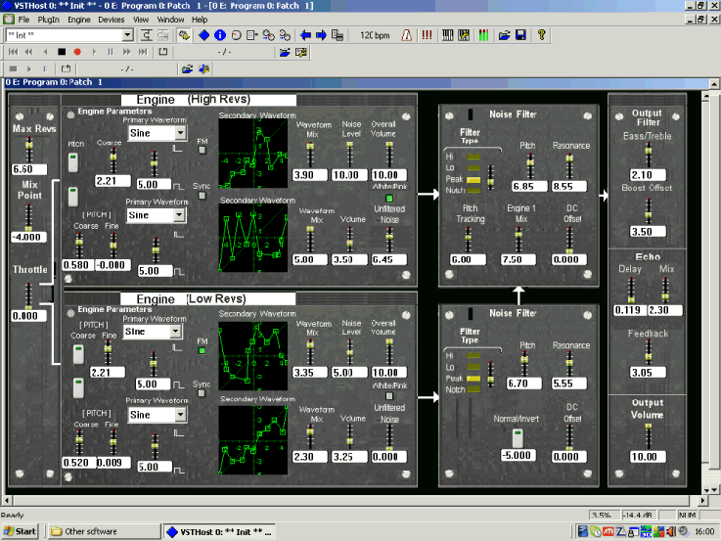Click the yellow question mark help icon
721x541 pixels.
pos(541,35)
